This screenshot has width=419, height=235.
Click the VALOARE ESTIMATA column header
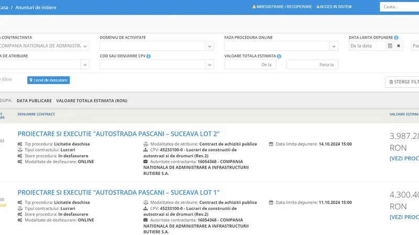point(404,114)
